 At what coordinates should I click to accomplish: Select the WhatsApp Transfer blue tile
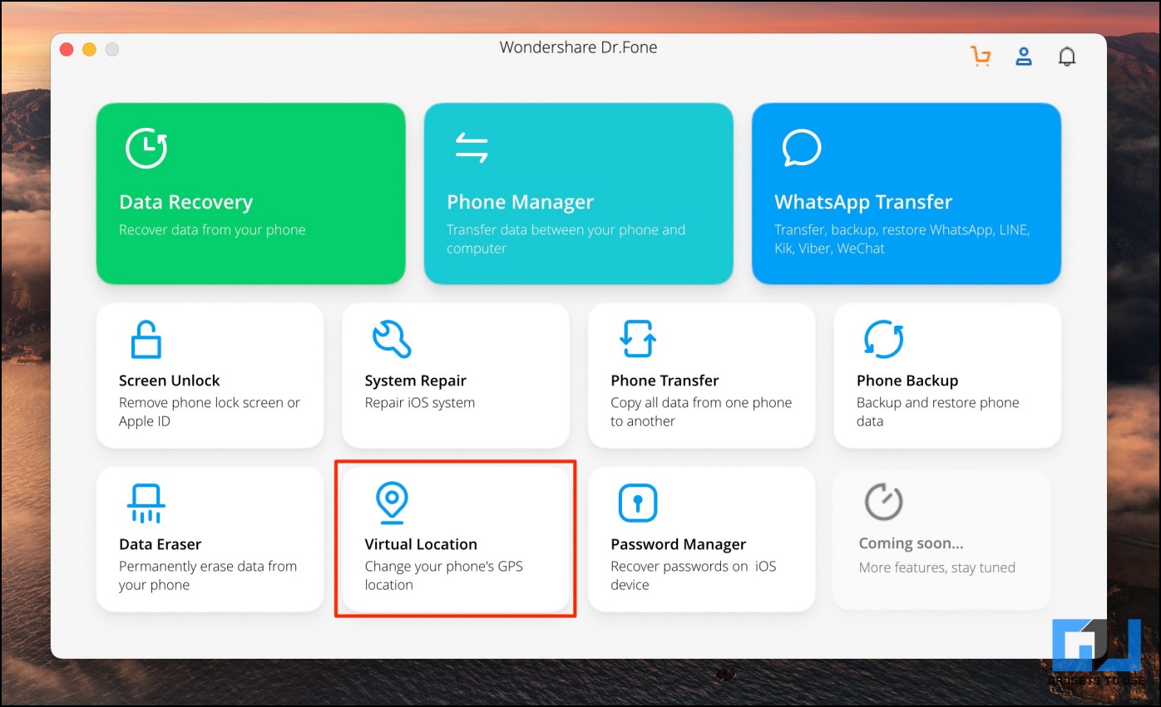907,194
